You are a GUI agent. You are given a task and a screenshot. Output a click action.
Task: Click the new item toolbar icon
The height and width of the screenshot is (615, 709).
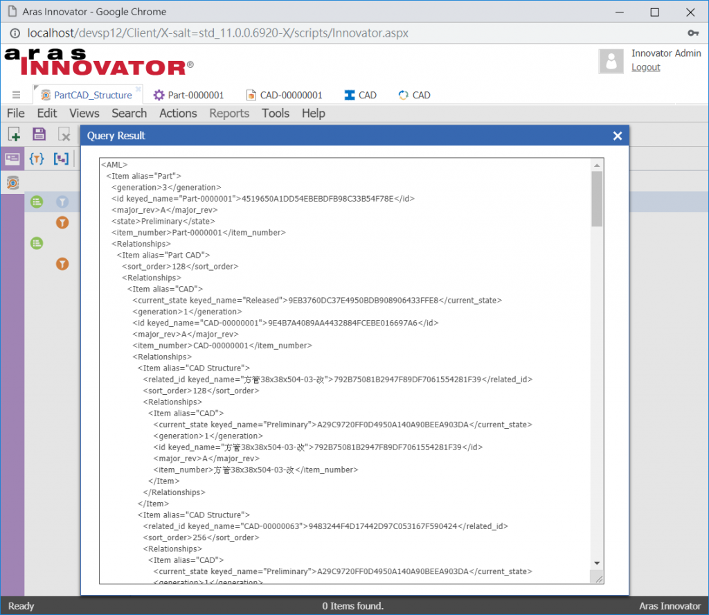(14, 134)
